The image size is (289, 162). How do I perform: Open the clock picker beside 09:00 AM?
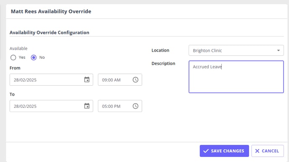[x=135, y=80]
